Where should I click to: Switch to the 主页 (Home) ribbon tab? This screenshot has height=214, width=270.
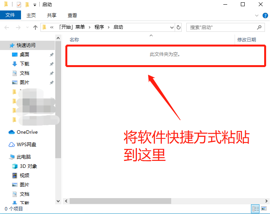tap(31, 16)
